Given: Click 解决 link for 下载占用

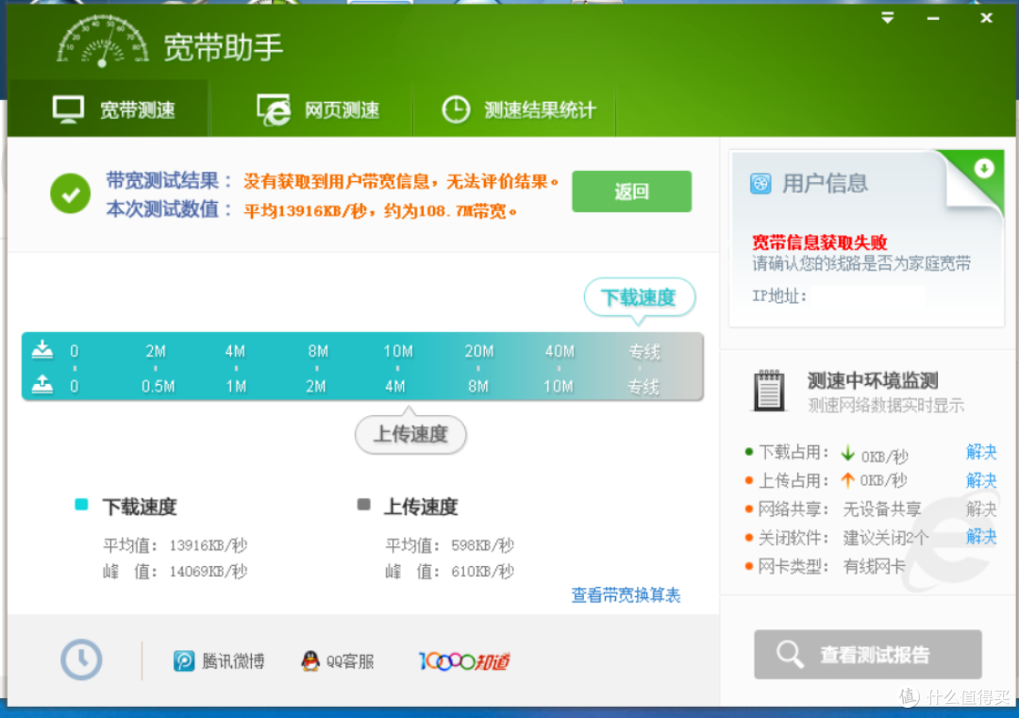Looking at the screenshot, I should coord(981,452).
